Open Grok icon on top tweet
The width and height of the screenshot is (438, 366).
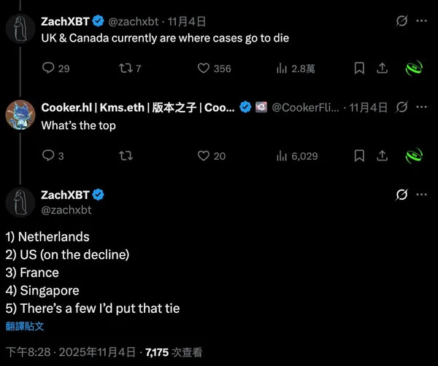400,21
